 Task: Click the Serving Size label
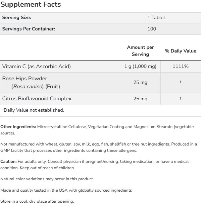click(x=17, y=17)
